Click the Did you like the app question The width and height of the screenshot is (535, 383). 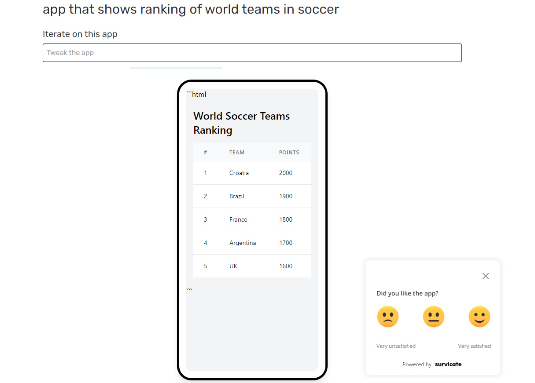407,293
